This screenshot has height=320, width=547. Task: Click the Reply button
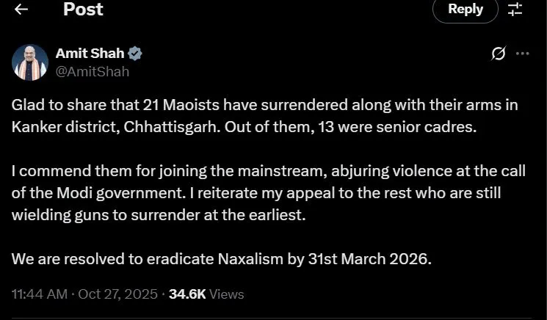465,10
